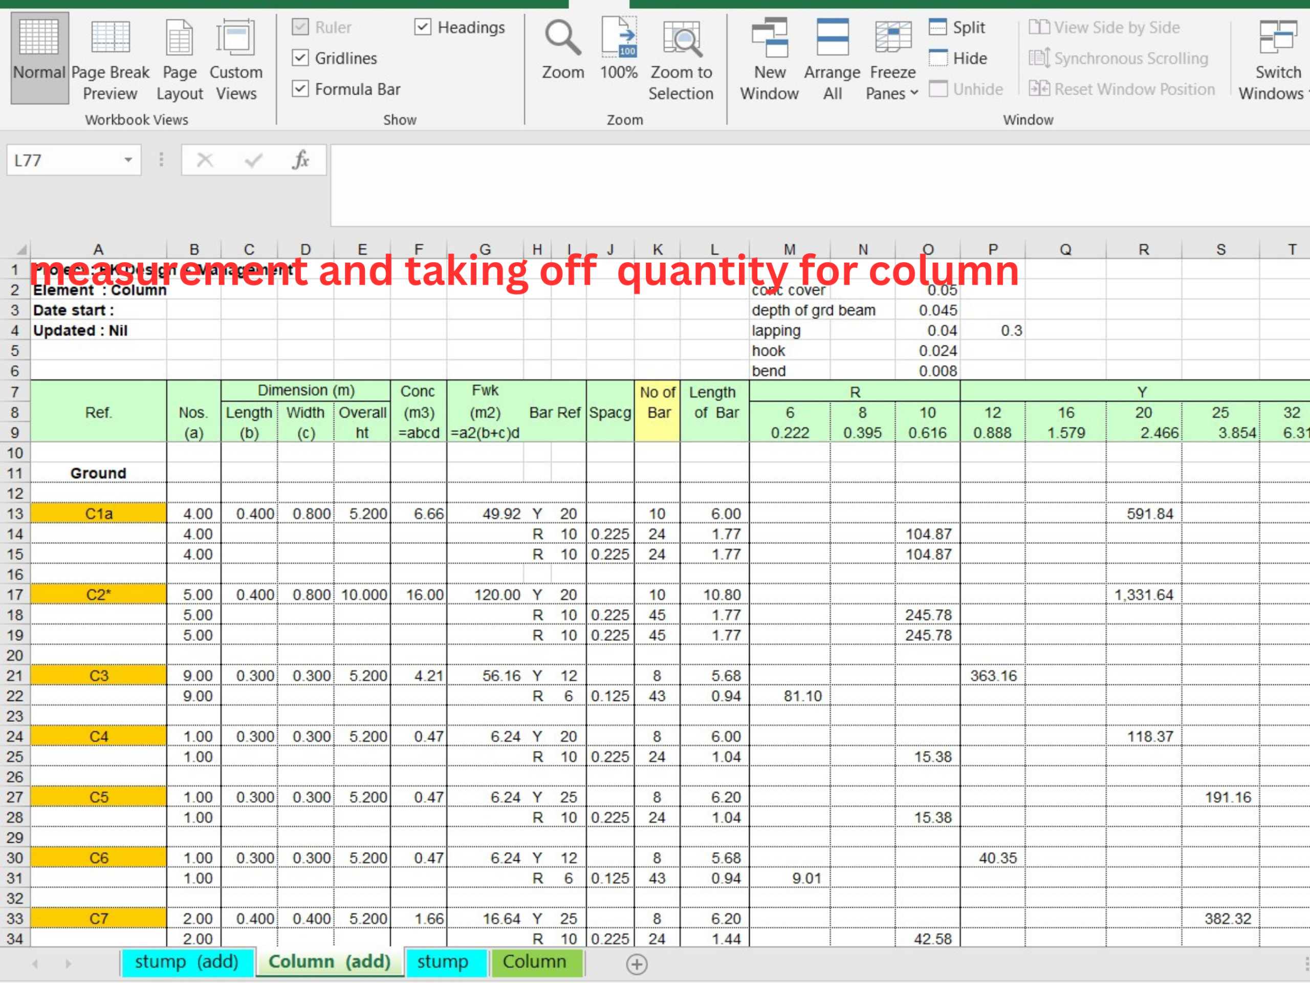Click the 100% zoom icon
1310x983 pixels.
620,38
